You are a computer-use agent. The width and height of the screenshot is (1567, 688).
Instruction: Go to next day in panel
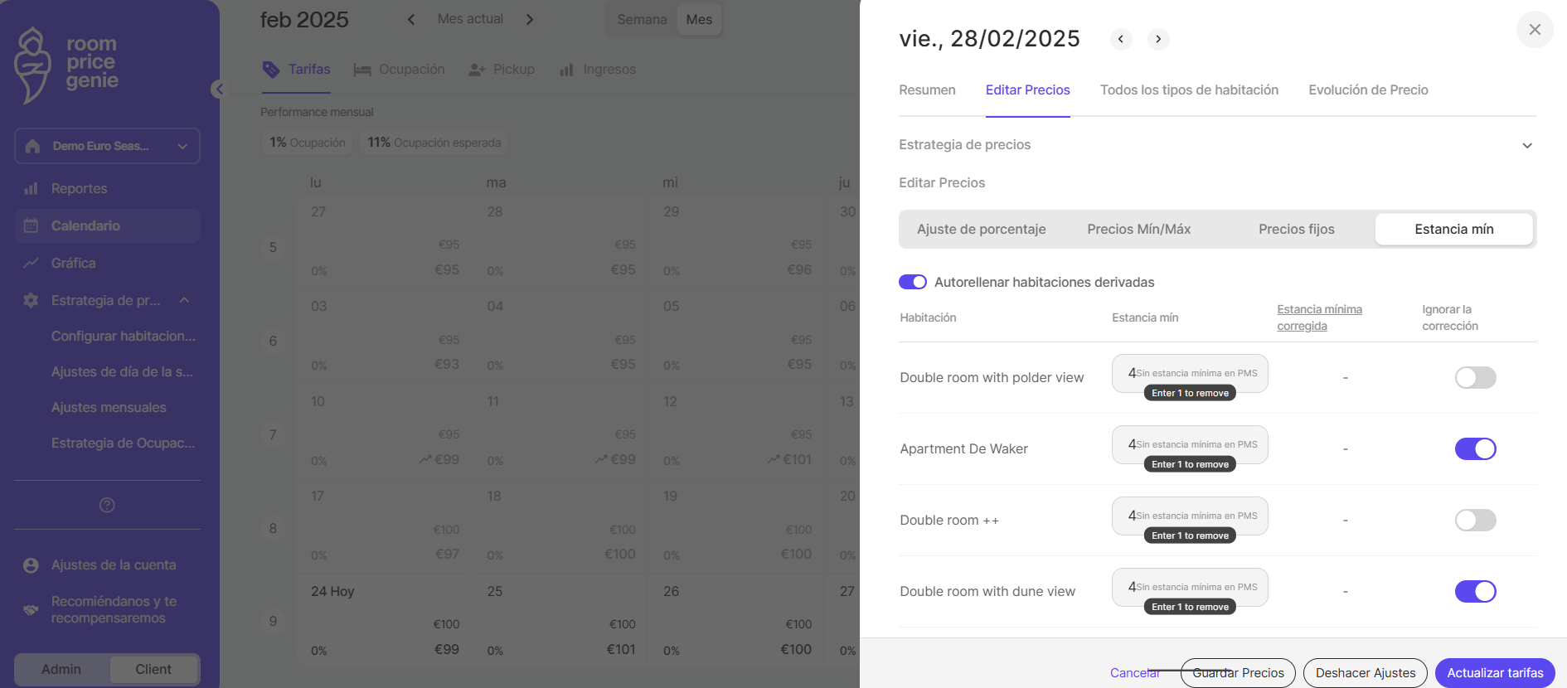[1158, 39]
